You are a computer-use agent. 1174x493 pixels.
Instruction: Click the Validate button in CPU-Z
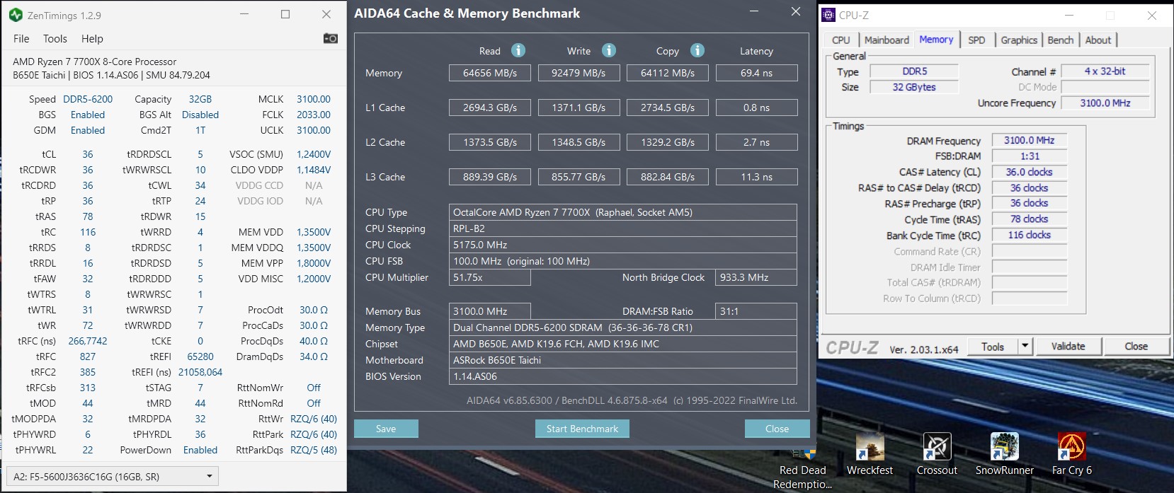1068,346
